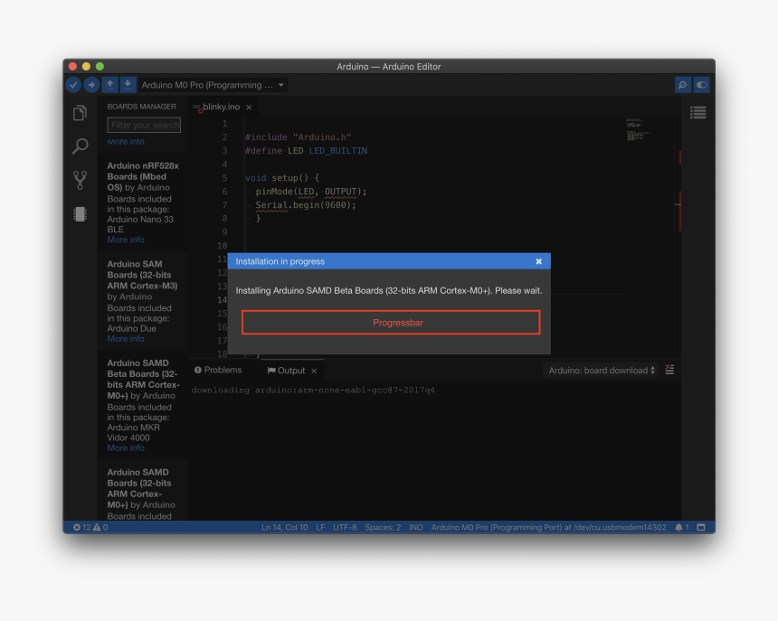778x621 pixels.
Task: Open the Arduino: board download channel dropdown
Action: (x=601, y=371)
